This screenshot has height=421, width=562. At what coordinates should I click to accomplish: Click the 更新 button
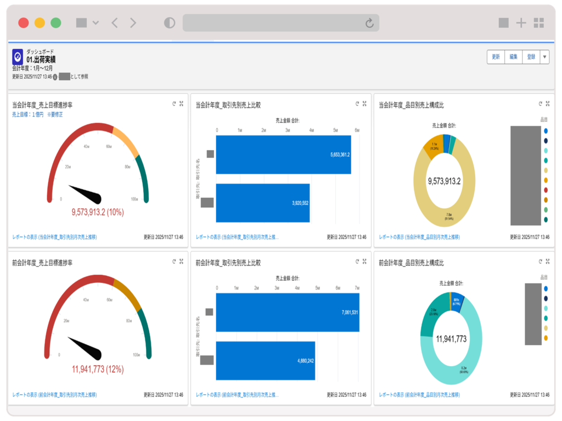(x=496, y=57)
